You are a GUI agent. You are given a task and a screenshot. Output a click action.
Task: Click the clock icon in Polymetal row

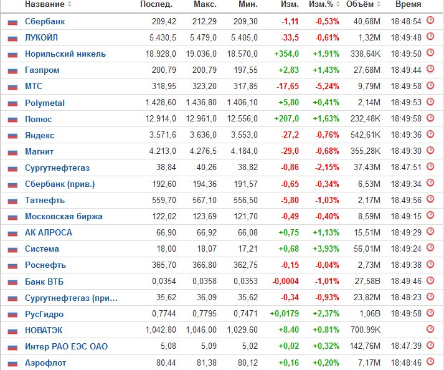point(430,102)
